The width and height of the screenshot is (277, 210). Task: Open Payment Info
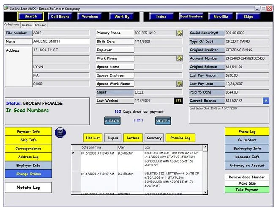[28, 132]
